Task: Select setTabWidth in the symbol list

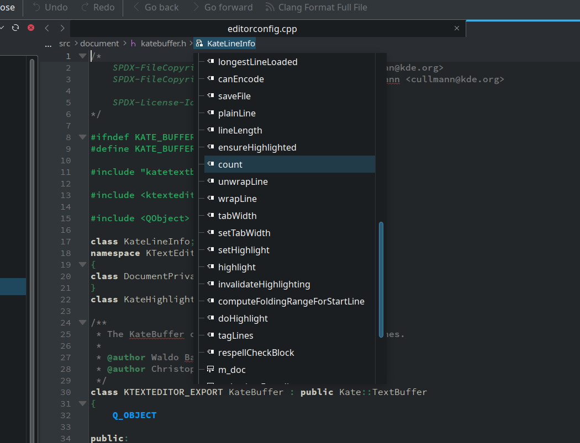Action: click(289, 233)
